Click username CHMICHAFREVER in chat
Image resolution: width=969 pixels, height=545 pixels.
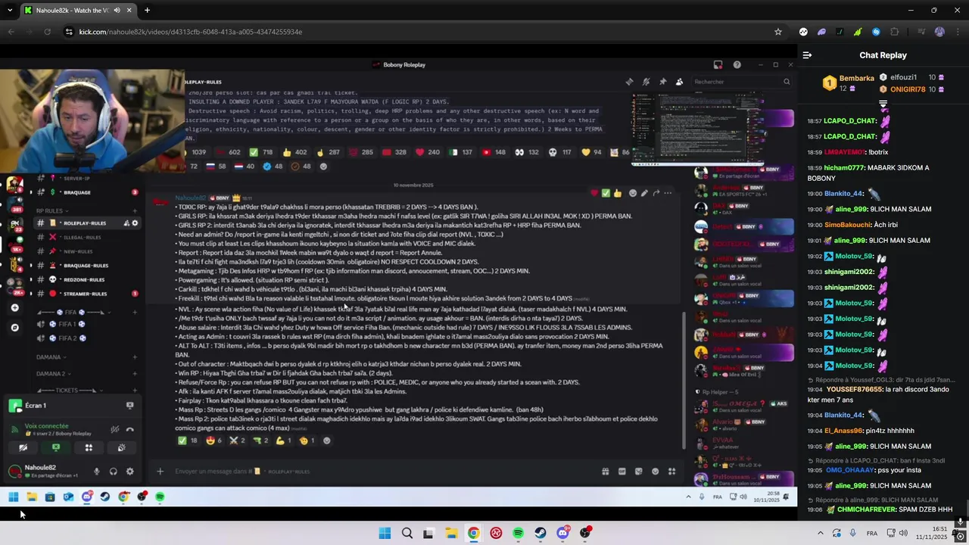866,509
